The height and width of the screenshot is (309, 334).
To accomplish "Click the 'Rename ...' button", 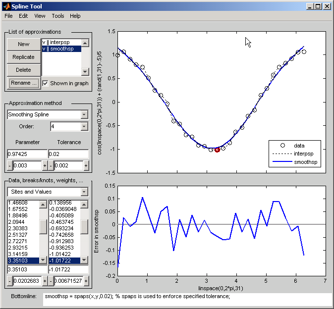I will [23, 83].
